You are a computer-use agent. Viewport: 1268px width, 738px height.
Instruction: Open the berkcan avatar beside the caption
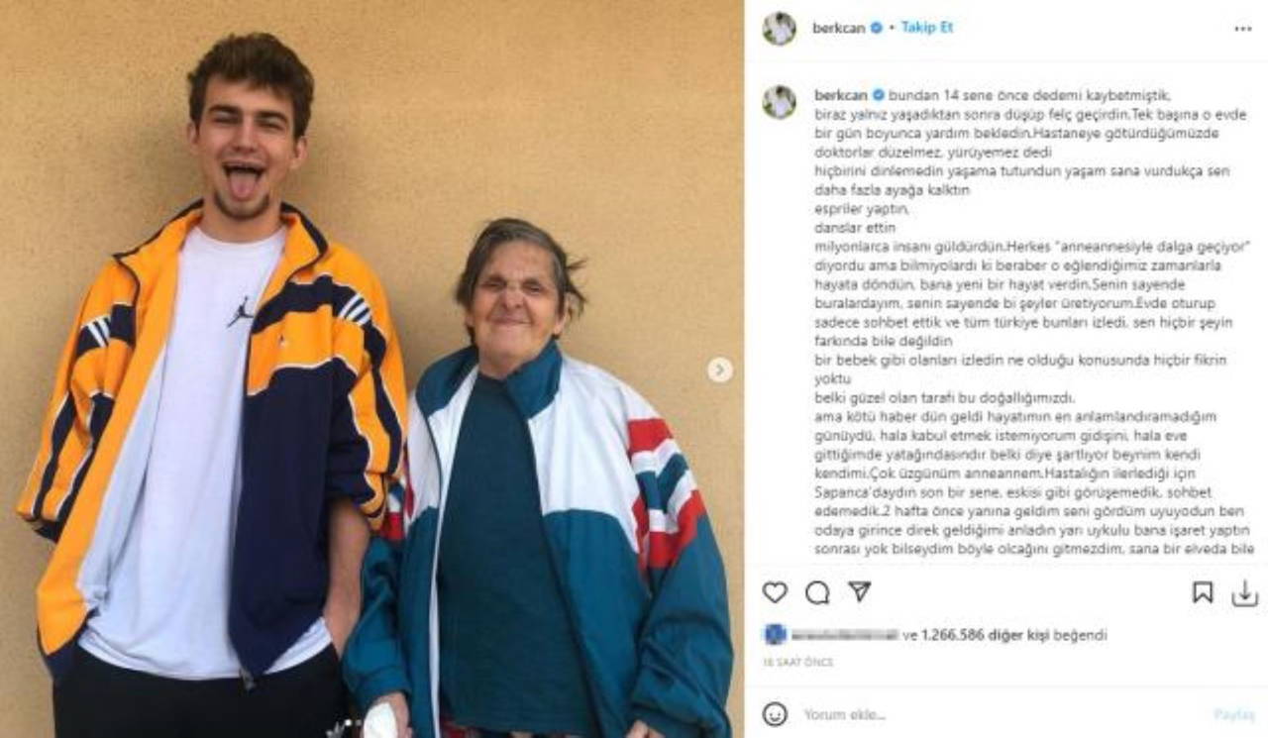click(780, 102)
